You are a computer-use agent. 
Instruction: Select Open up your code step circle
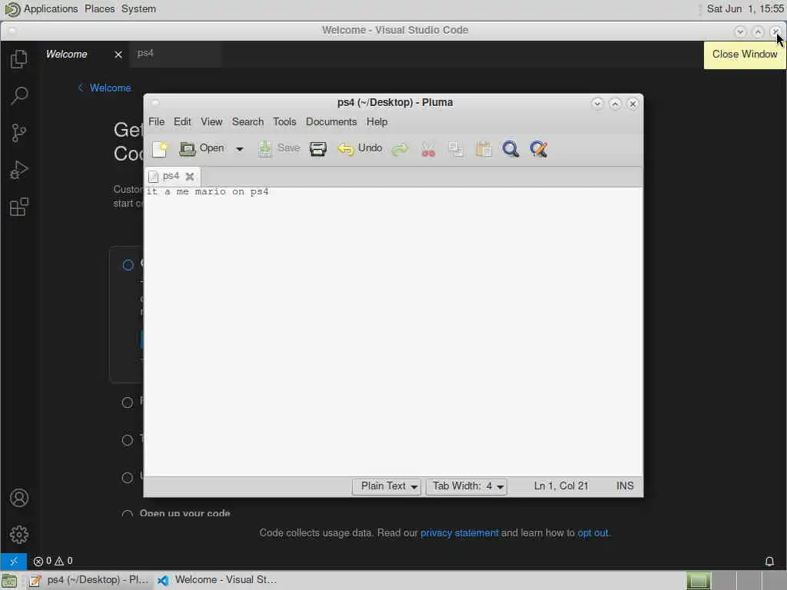[128, 514]
